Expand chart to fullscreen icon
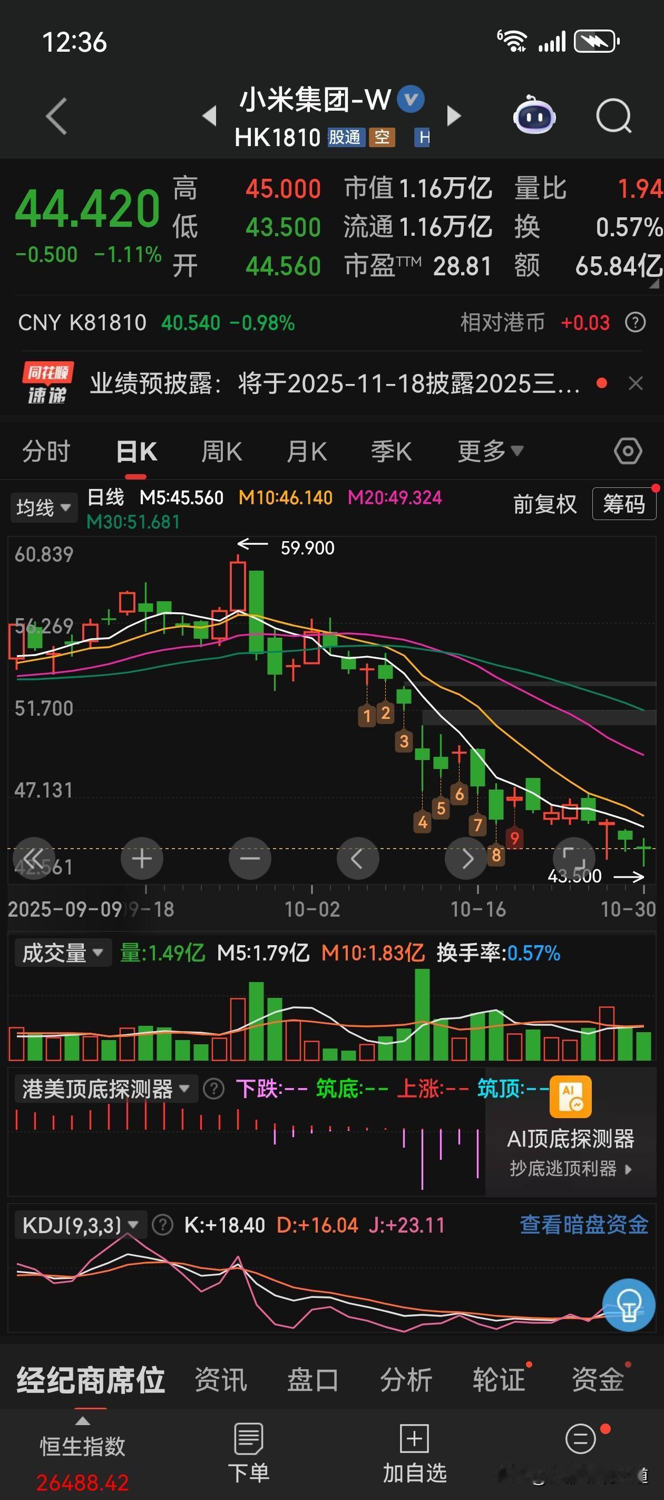The width and height of the screenshot is (664, 1500). tap(573, 858)
